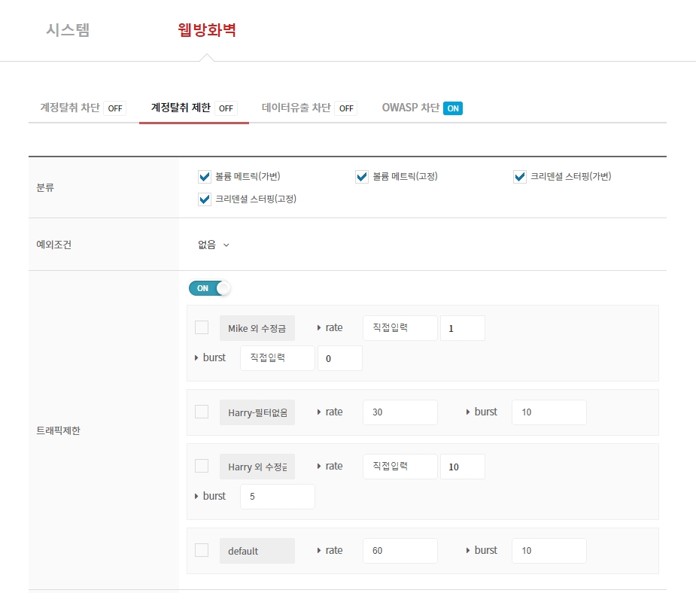Click the default row rate field showing 60
This screenshot has height=593, width=696.
[400, 551]
